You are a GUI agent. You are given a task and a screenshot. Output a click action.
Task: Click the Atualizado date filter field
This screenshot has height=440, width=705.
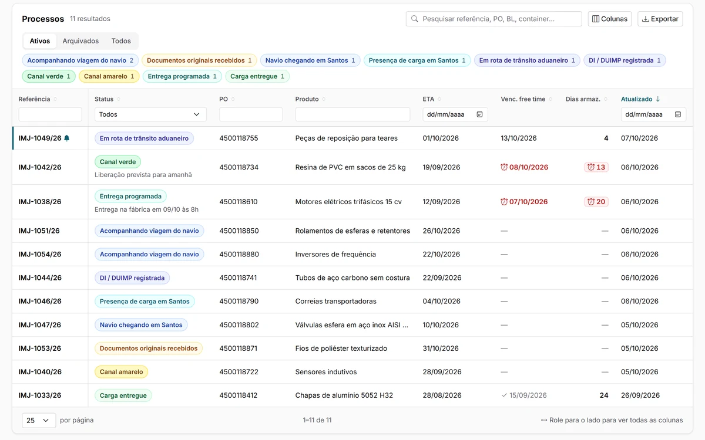coord(653,114)
